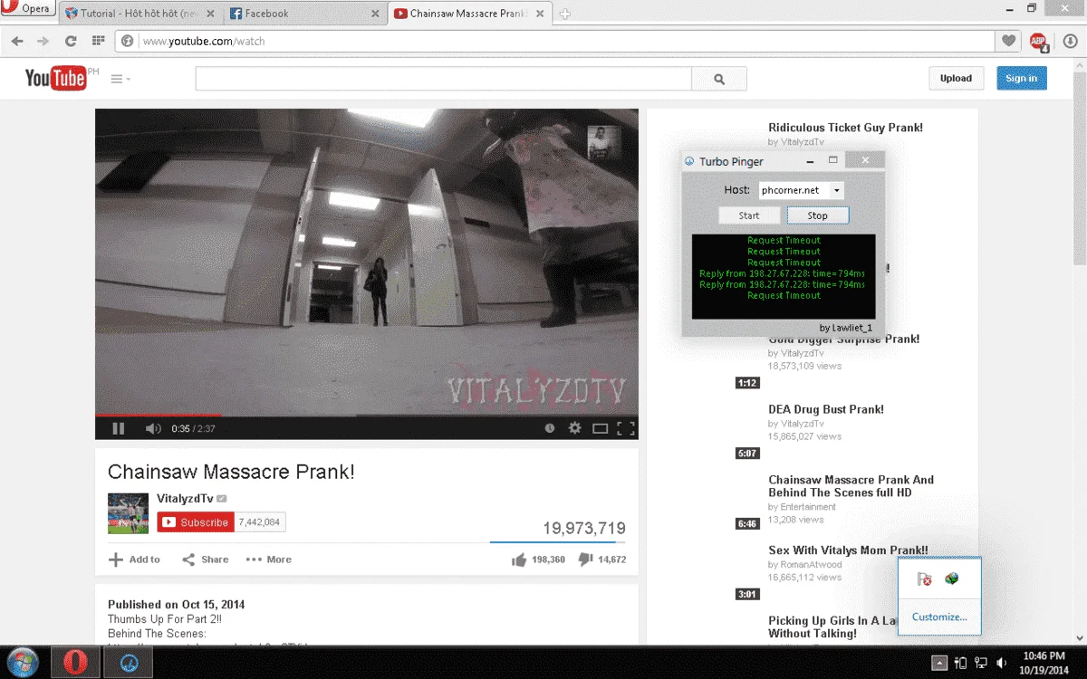Open VitalyzdTv channel avatar

(x=128, y=513)
